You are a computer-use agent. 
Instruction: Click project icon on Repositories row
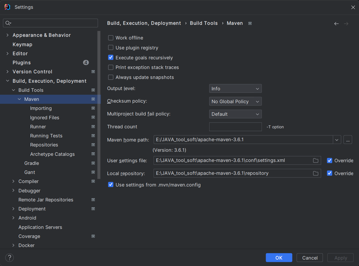[93, 145]
